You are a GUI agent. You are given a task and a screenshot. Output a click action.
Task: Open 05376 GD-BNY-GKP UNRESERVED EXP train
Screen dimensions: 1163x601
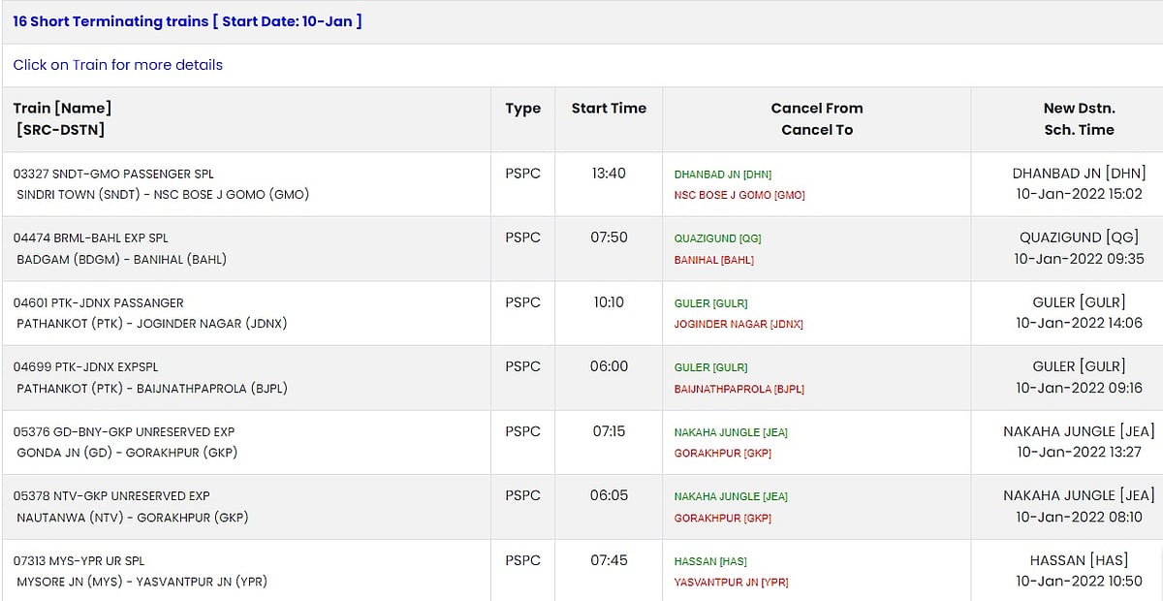[x=124, y=431]
